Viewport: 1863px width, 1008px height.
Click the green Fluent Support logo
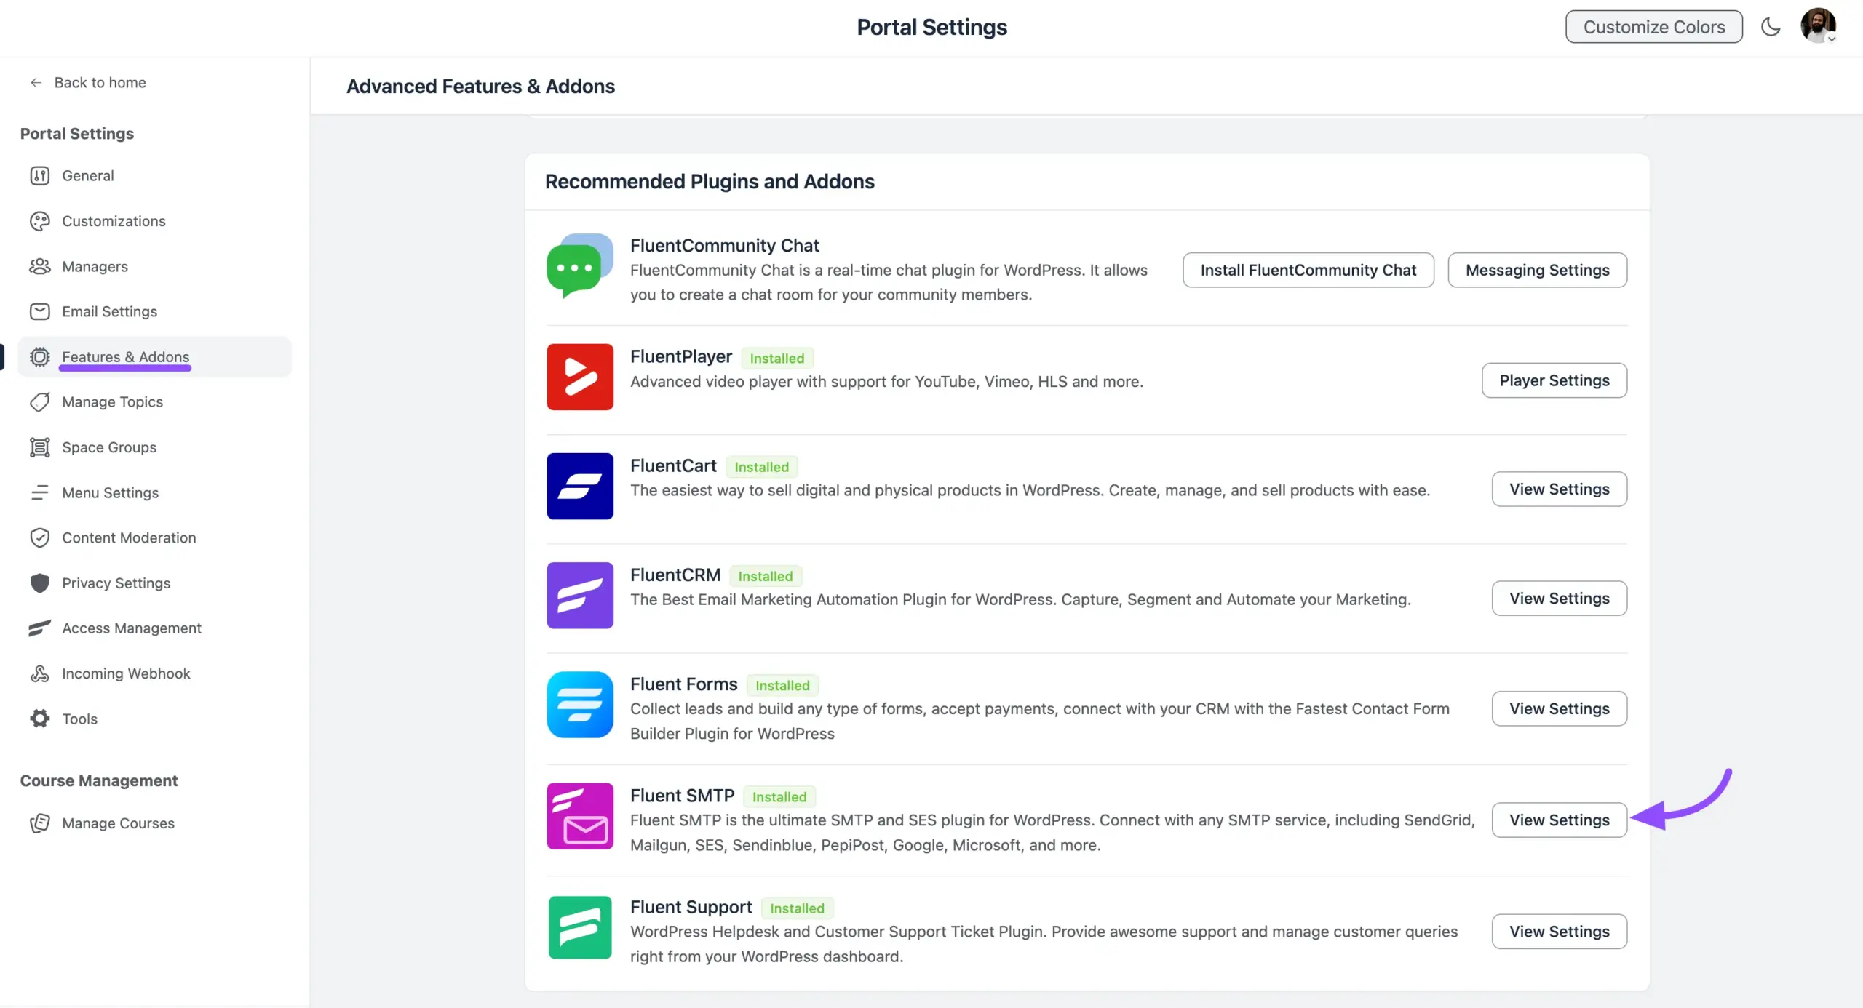580,927
